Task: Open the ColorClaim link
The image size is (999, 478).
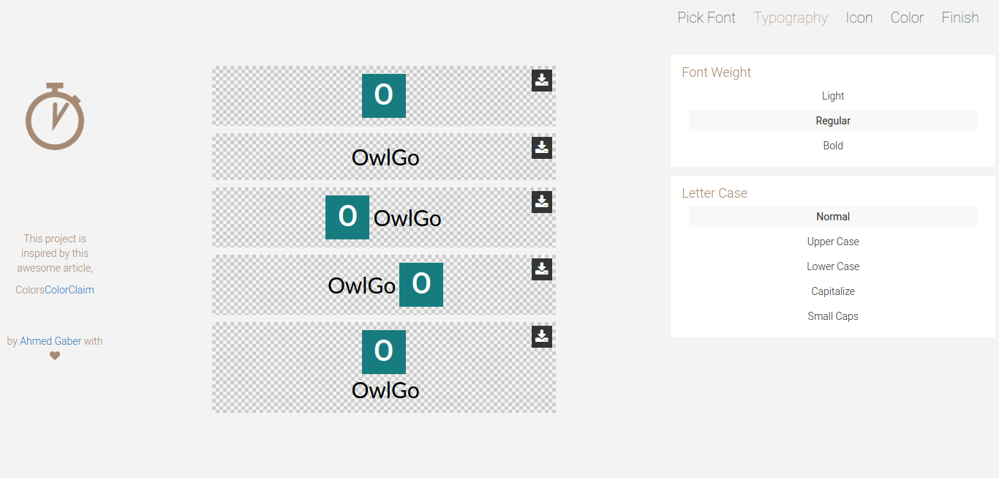Action: click(x=69, y=290)
